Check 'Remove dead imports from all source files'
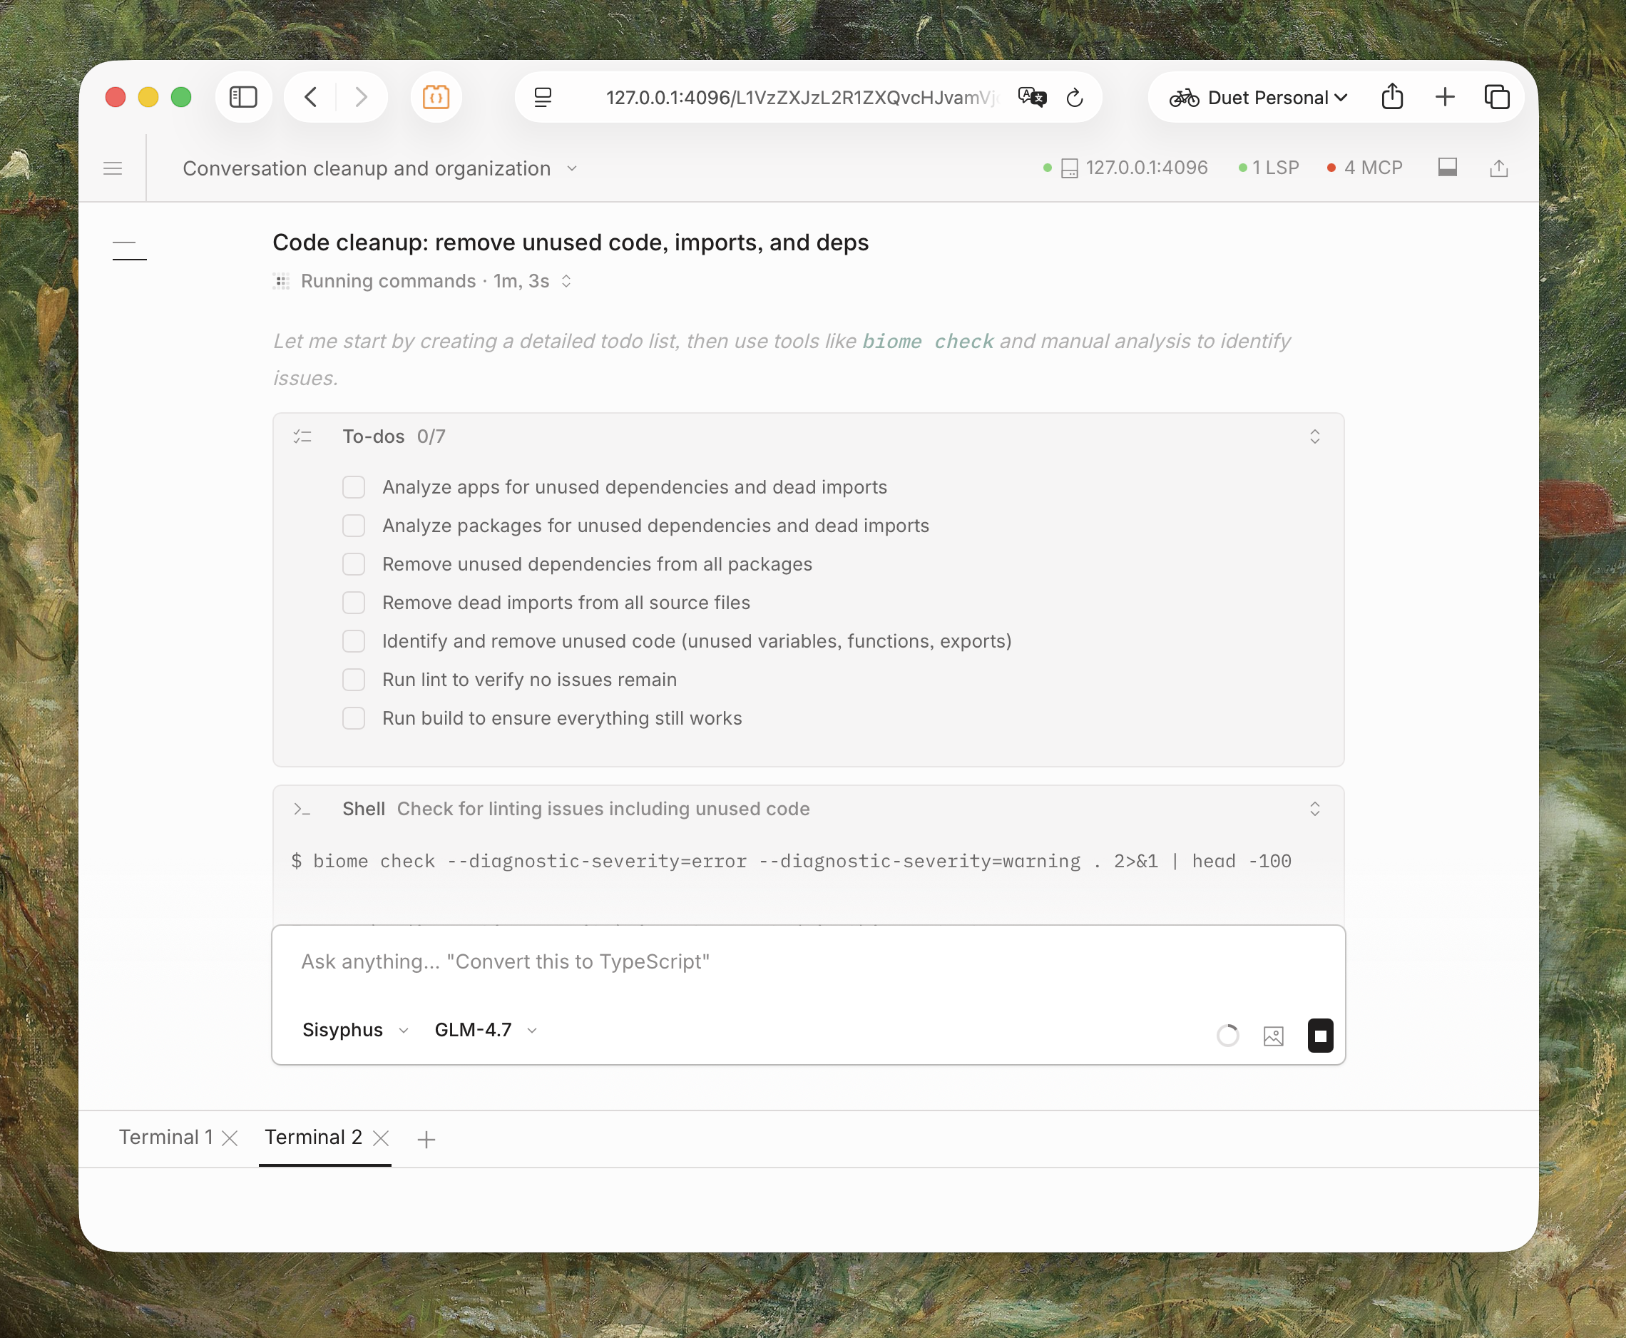This screenshot has width=1626, height=1338. coord(354,603)
